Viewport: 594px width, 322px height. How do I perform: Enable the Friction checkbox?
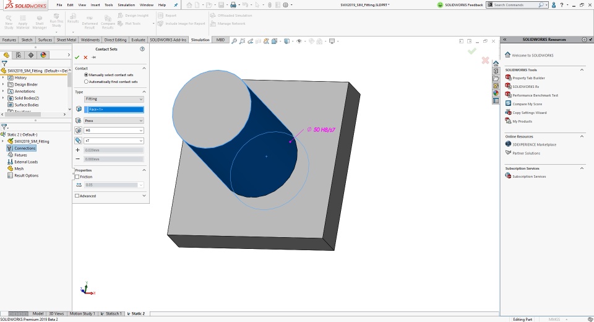click(x=77, y=176)
